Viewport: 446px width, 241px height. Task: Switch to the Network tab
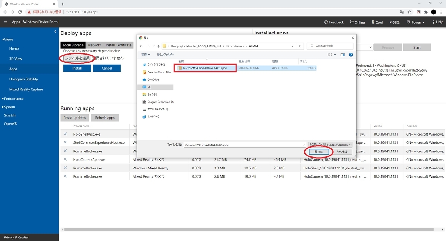[94, 45]
